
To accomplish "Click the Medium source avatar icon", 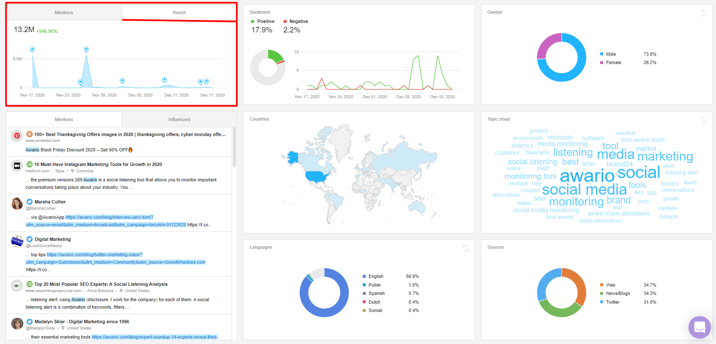I will point(17,166).
